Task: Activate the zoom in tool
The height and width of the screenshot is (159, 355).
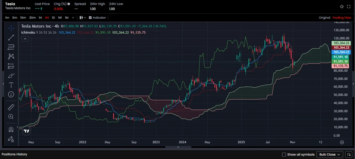Action: (11, 116)
